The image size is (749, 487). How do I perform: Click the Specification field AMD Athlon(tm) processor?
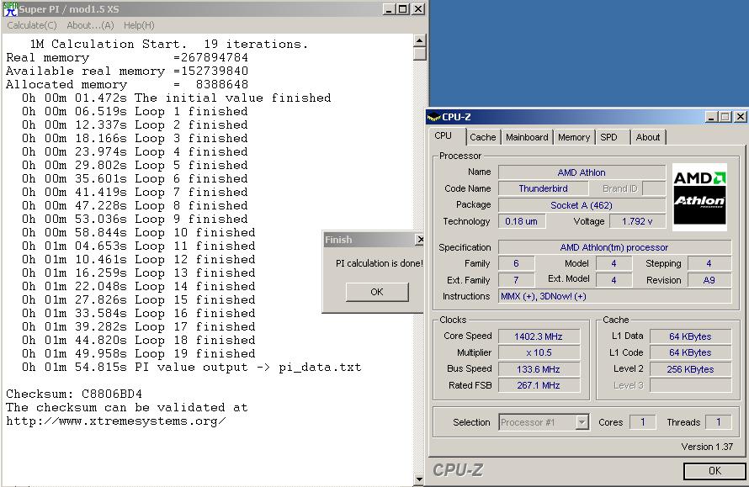[614, 247]
